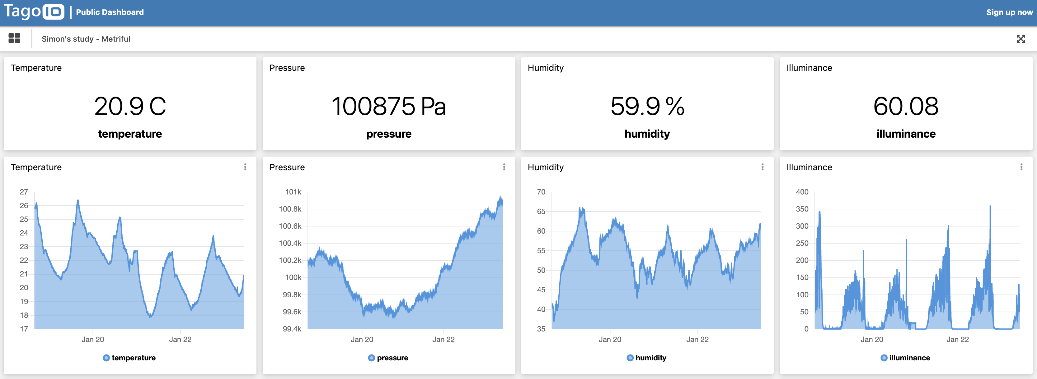Click the TagoIO logo
1037x379 pixels.
point(34,12)
